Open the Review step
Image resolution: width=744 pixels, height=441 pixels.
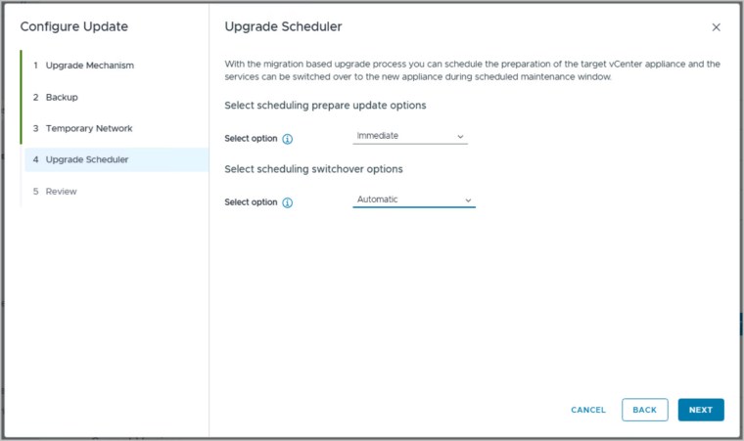click(x=61, y=191)
